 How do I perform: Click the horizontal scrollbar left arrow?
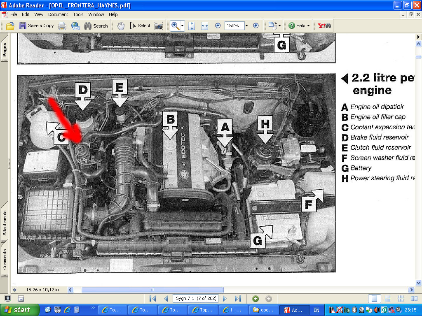[x=70, y=290]
